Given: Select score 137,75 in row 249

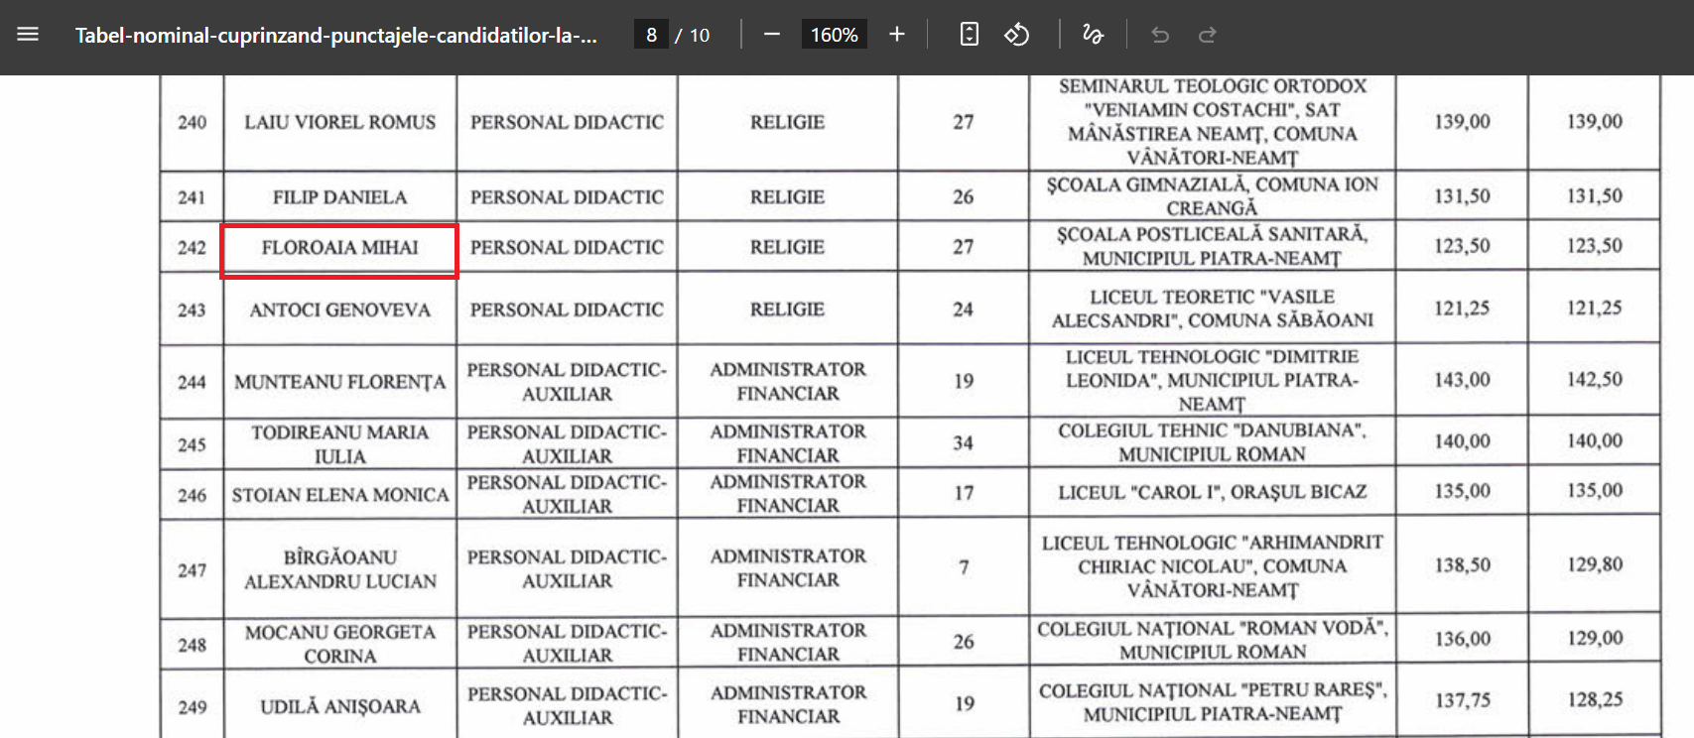Looking at the screenshot, I should (x=1462, y=701).
